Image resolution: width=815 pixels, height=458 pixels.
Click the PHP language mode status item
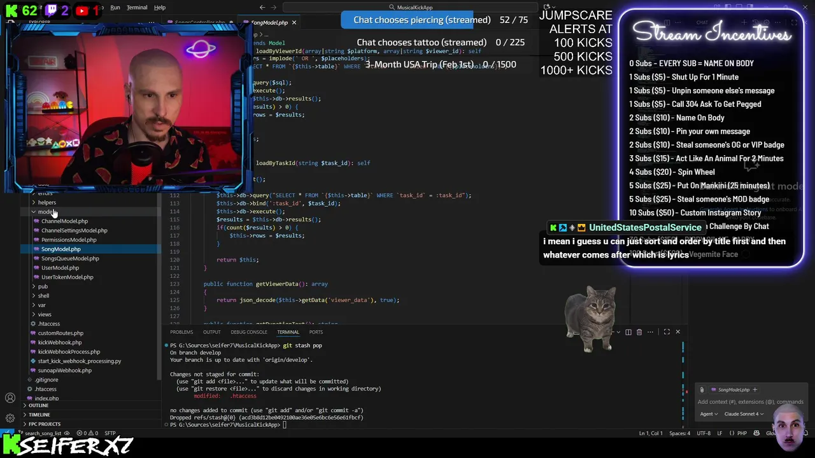tap(742, 433)
